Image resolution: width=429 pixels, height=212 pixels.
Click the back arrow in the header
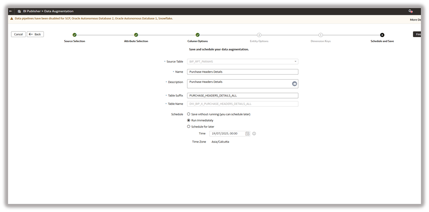(10, 11)
